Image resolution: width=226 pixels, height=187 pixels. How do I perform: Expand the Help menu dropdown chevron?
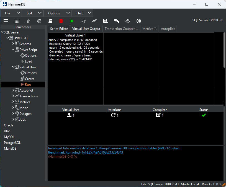tap(90, 13)
